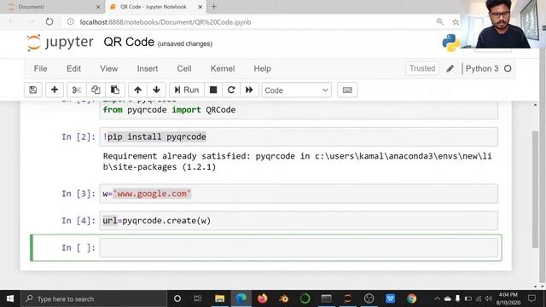The image size is (546, 307).
Task: Click the In [4]: prompt label
Action: [x=78, y=221]
